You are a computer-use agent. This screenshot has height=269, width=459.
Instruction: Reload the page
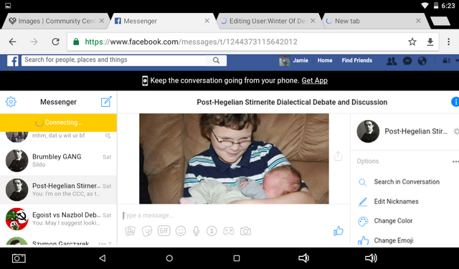(56, 42)
